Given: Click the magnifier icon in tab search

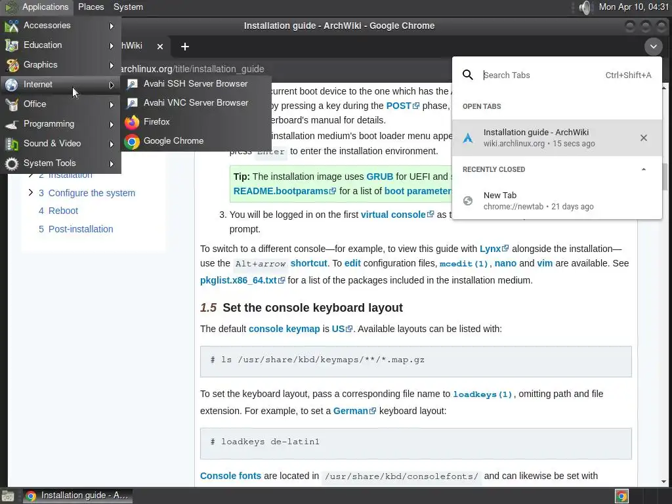Looking at the screenshot, I should tap(467, 75).
